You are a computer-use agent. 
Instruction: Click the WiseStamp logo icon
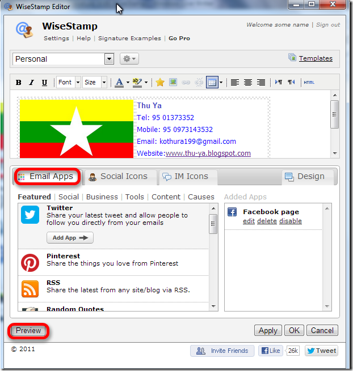tap(24, 30)
